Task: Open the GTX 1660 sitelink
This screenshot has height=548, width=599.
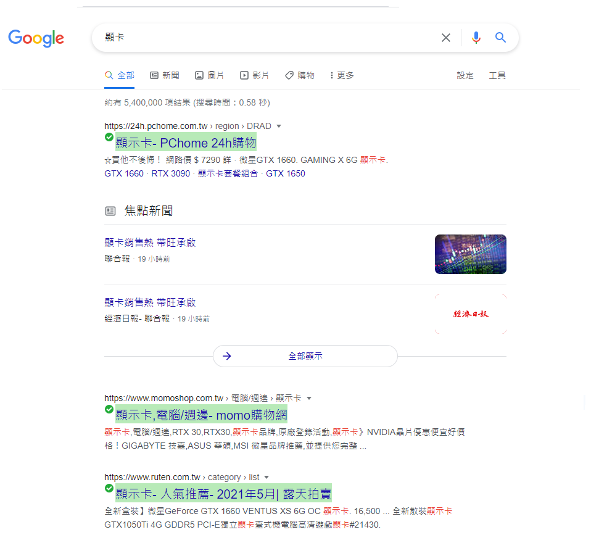Action: pyautogui.click(x=124, y=173)
